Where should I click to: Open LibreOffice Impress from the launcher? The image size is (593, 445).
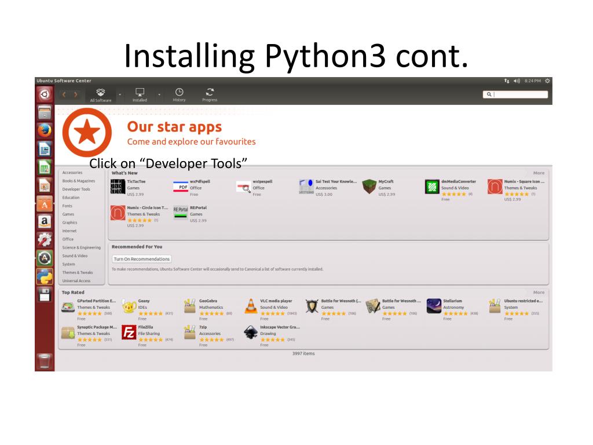point(45,185)
